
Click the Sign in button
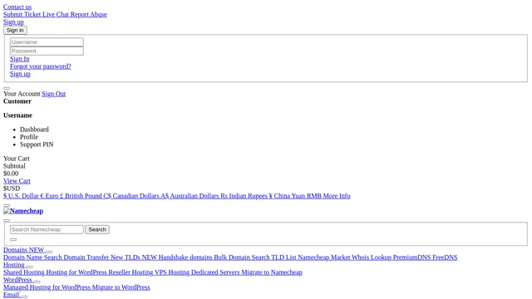point(15,30)
